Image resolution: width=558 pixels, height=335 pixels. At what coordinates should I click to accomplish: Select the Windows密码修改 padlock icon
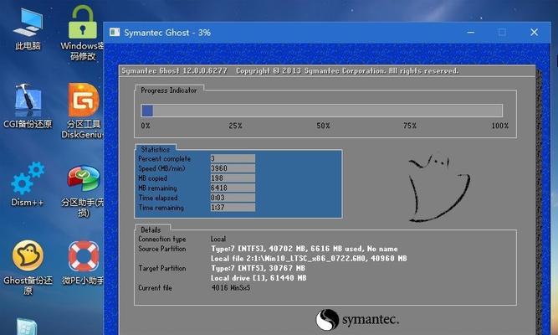point(83,22)
